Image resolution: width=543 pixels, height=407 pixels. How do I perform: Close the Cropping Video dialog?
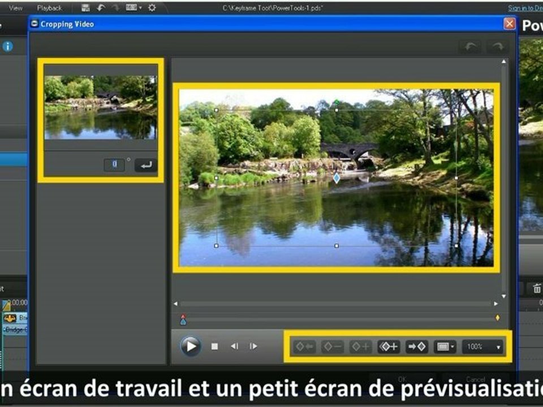(x=510, y=24)
